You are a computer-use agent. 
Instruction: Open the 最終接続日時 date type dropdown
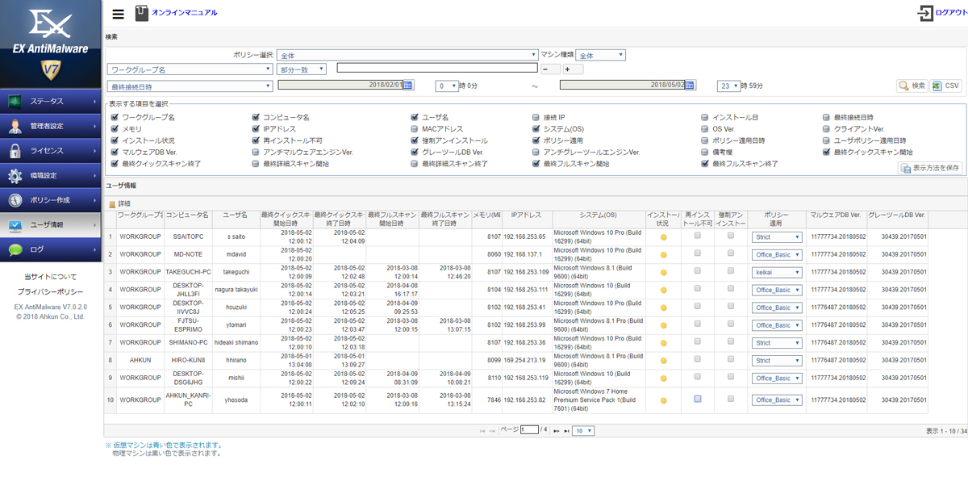[x=190, y=86]
